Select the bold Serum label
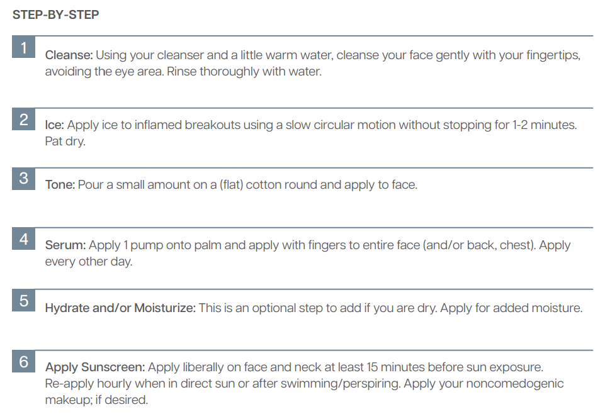The width and height of the screenshot is (610, 414). [65, 245]
